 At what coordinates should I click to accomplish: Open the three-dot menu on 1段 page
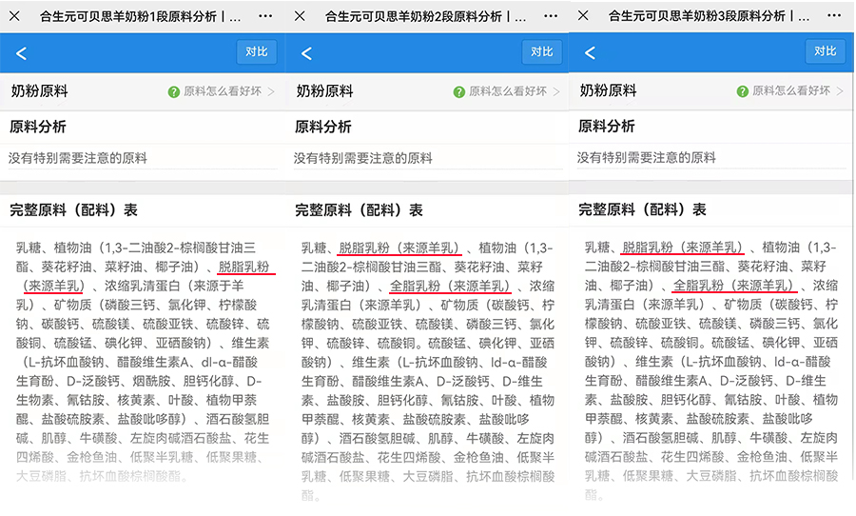(x=265, y=16)
